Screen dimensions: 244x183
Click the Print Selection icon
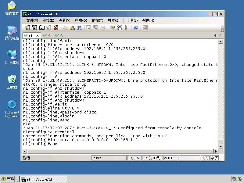tap(96, 28)
